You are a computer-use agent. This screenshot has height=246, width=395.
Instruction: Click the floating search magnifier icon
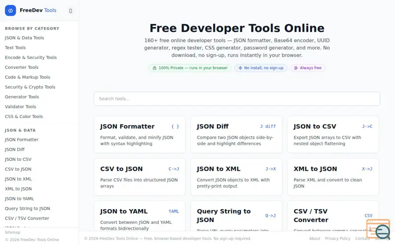[x=382, y=231]
